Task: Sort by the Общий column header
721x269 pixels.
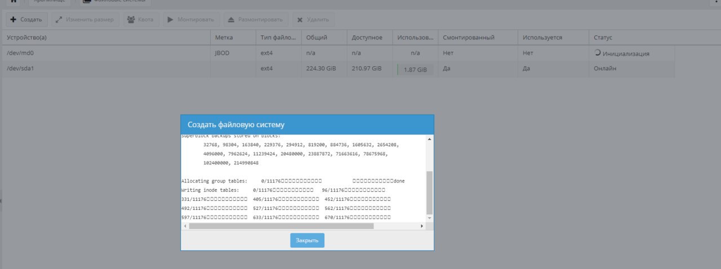Action: (324, 38)
